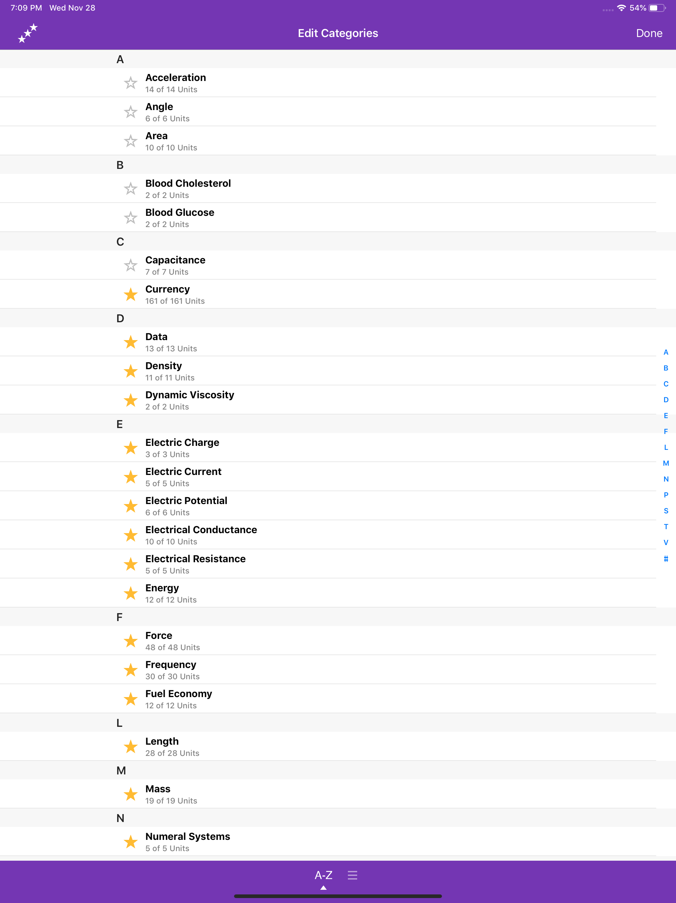Jump to index letter M
676x903 pixels.
(666, 463)
